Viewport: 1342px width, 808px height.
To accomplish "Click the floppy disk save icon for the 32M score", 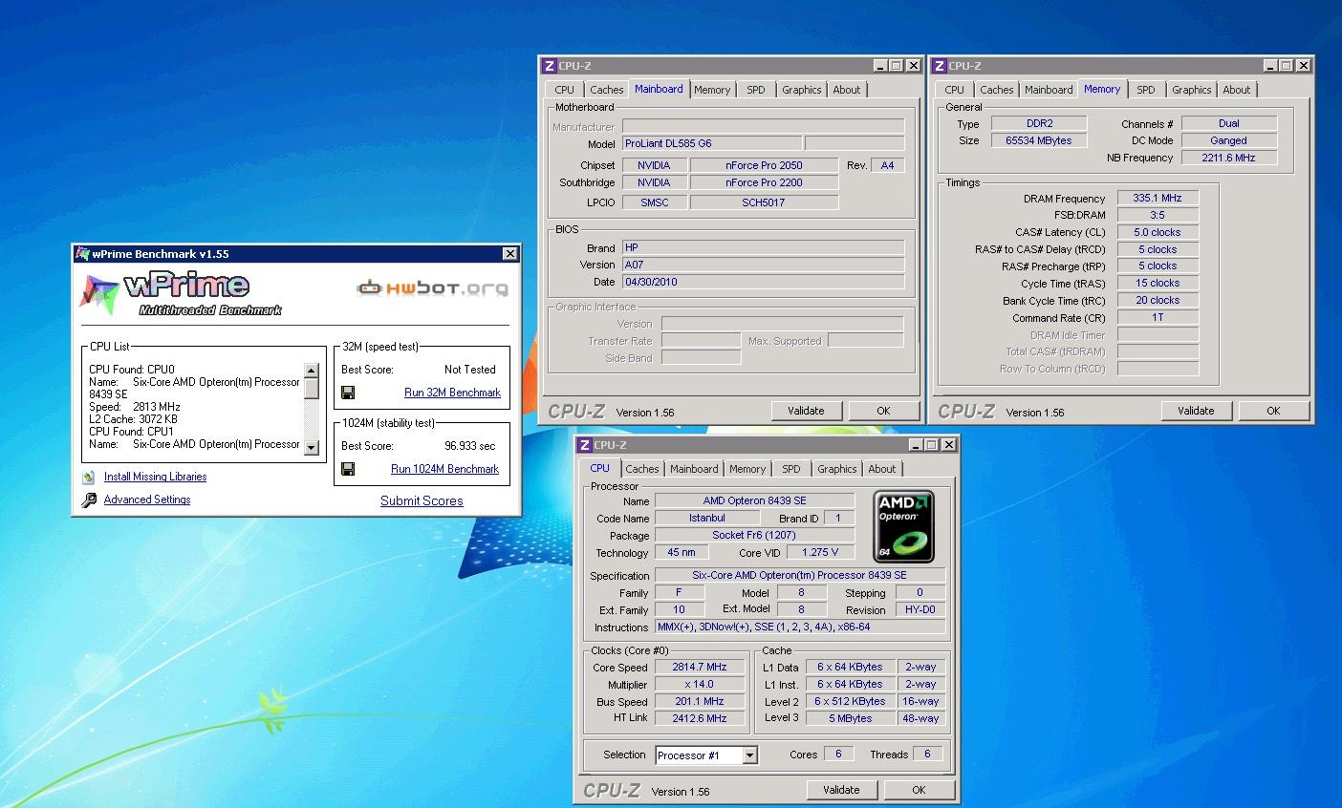I will tap(348, 393).
